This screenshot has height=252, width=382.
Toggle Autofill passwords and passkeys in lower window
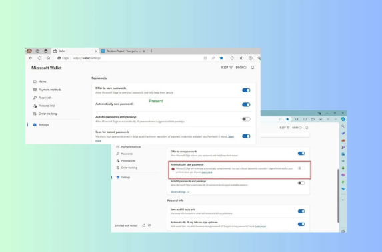pos(301,183)
